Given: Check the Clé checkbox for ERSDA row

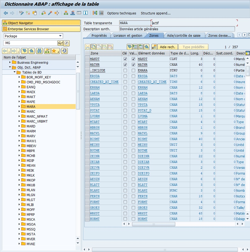Looking at the screenshot, I should 125,76.
